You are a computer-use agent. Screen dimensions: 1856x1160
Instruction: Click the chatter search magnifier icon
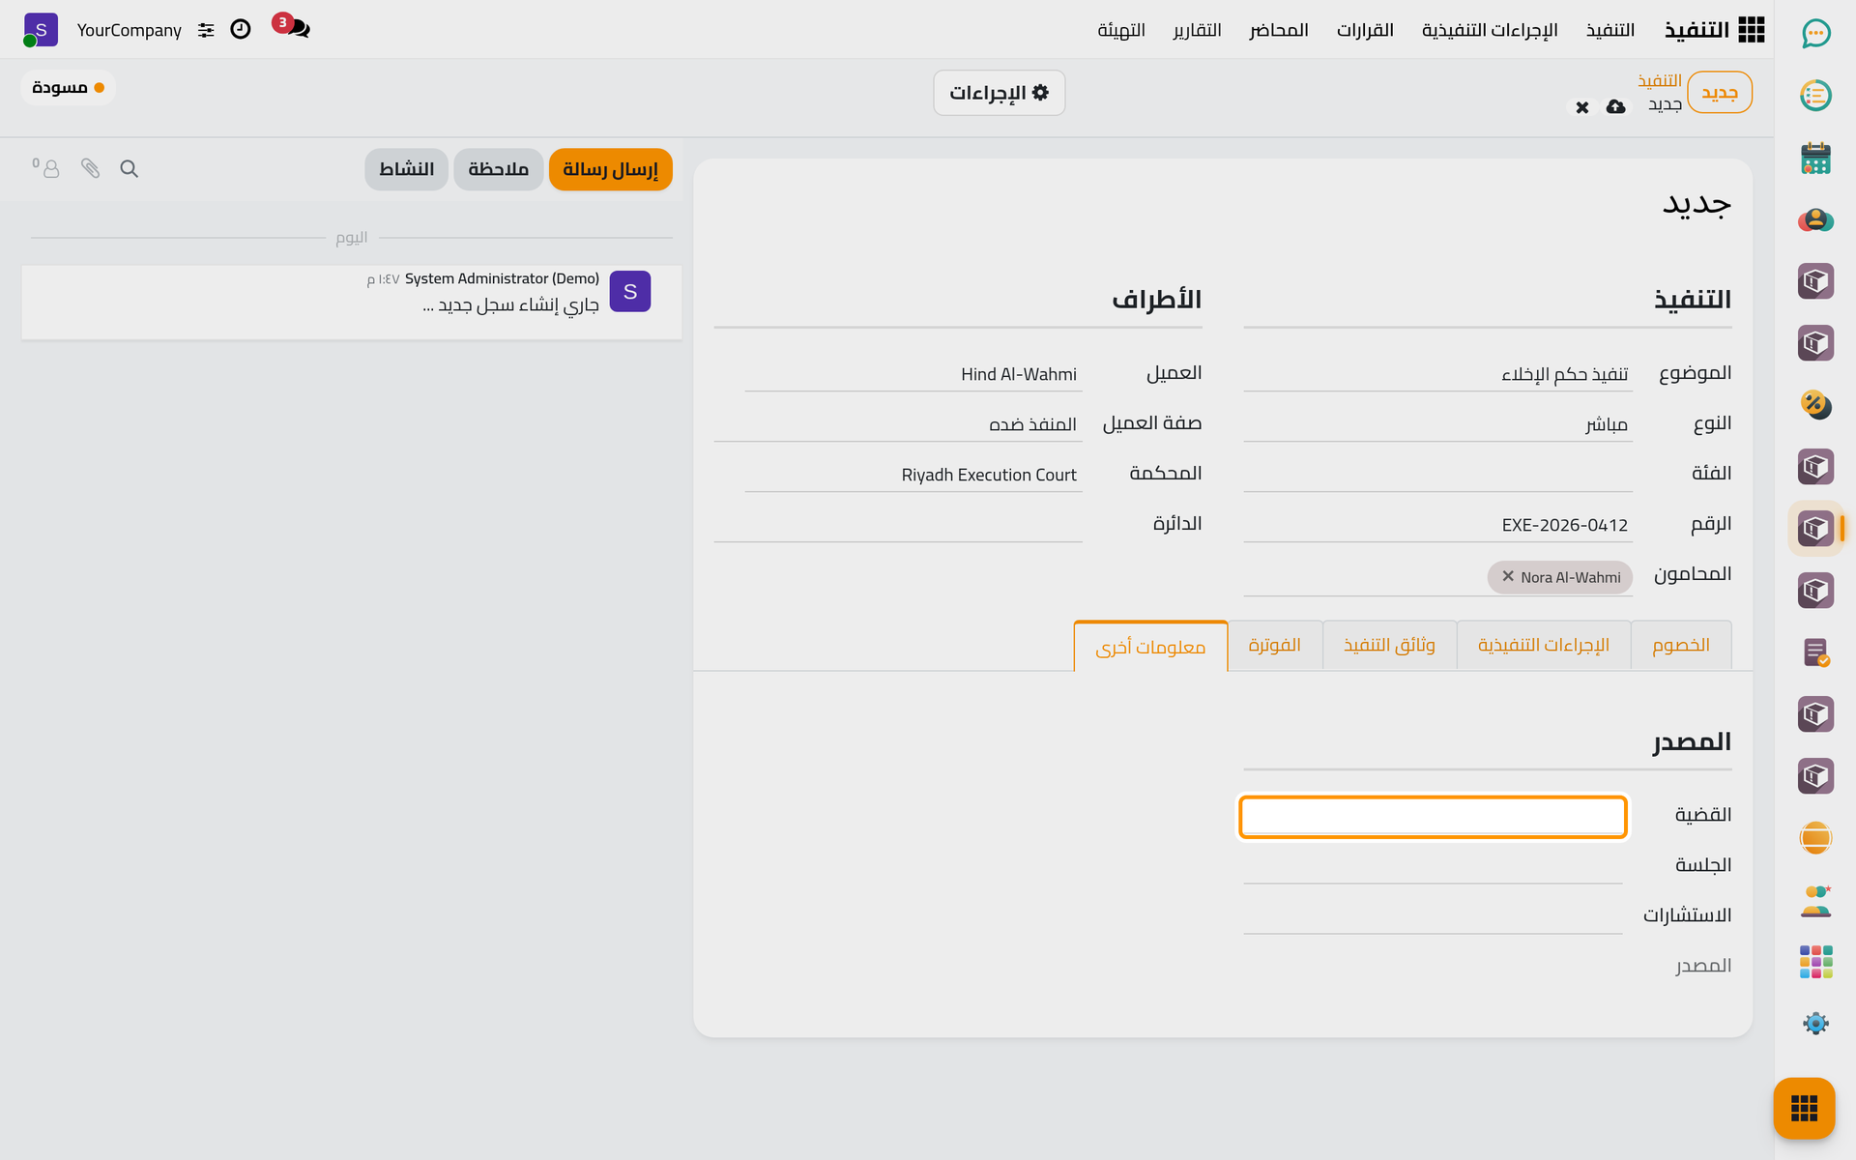click(129, 169)
